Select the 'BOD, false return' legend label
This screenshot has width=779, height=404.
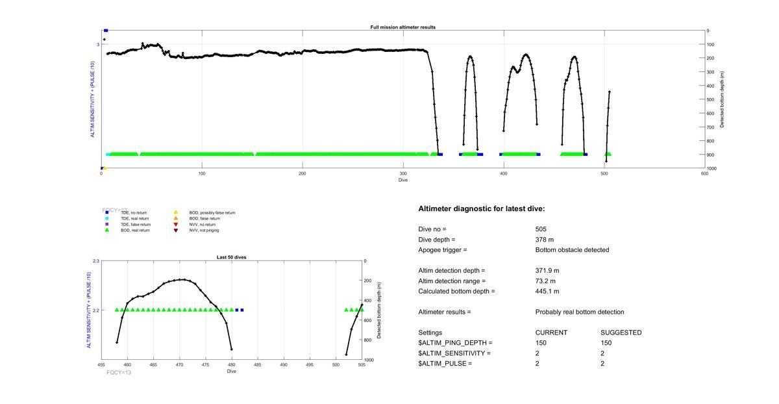(x=204, y=218)
